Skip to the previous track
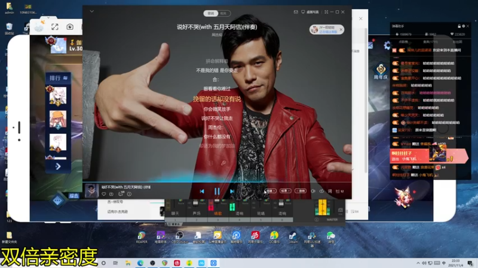The image size is (478, 268). pyautogui.click(x=202, y=191)
